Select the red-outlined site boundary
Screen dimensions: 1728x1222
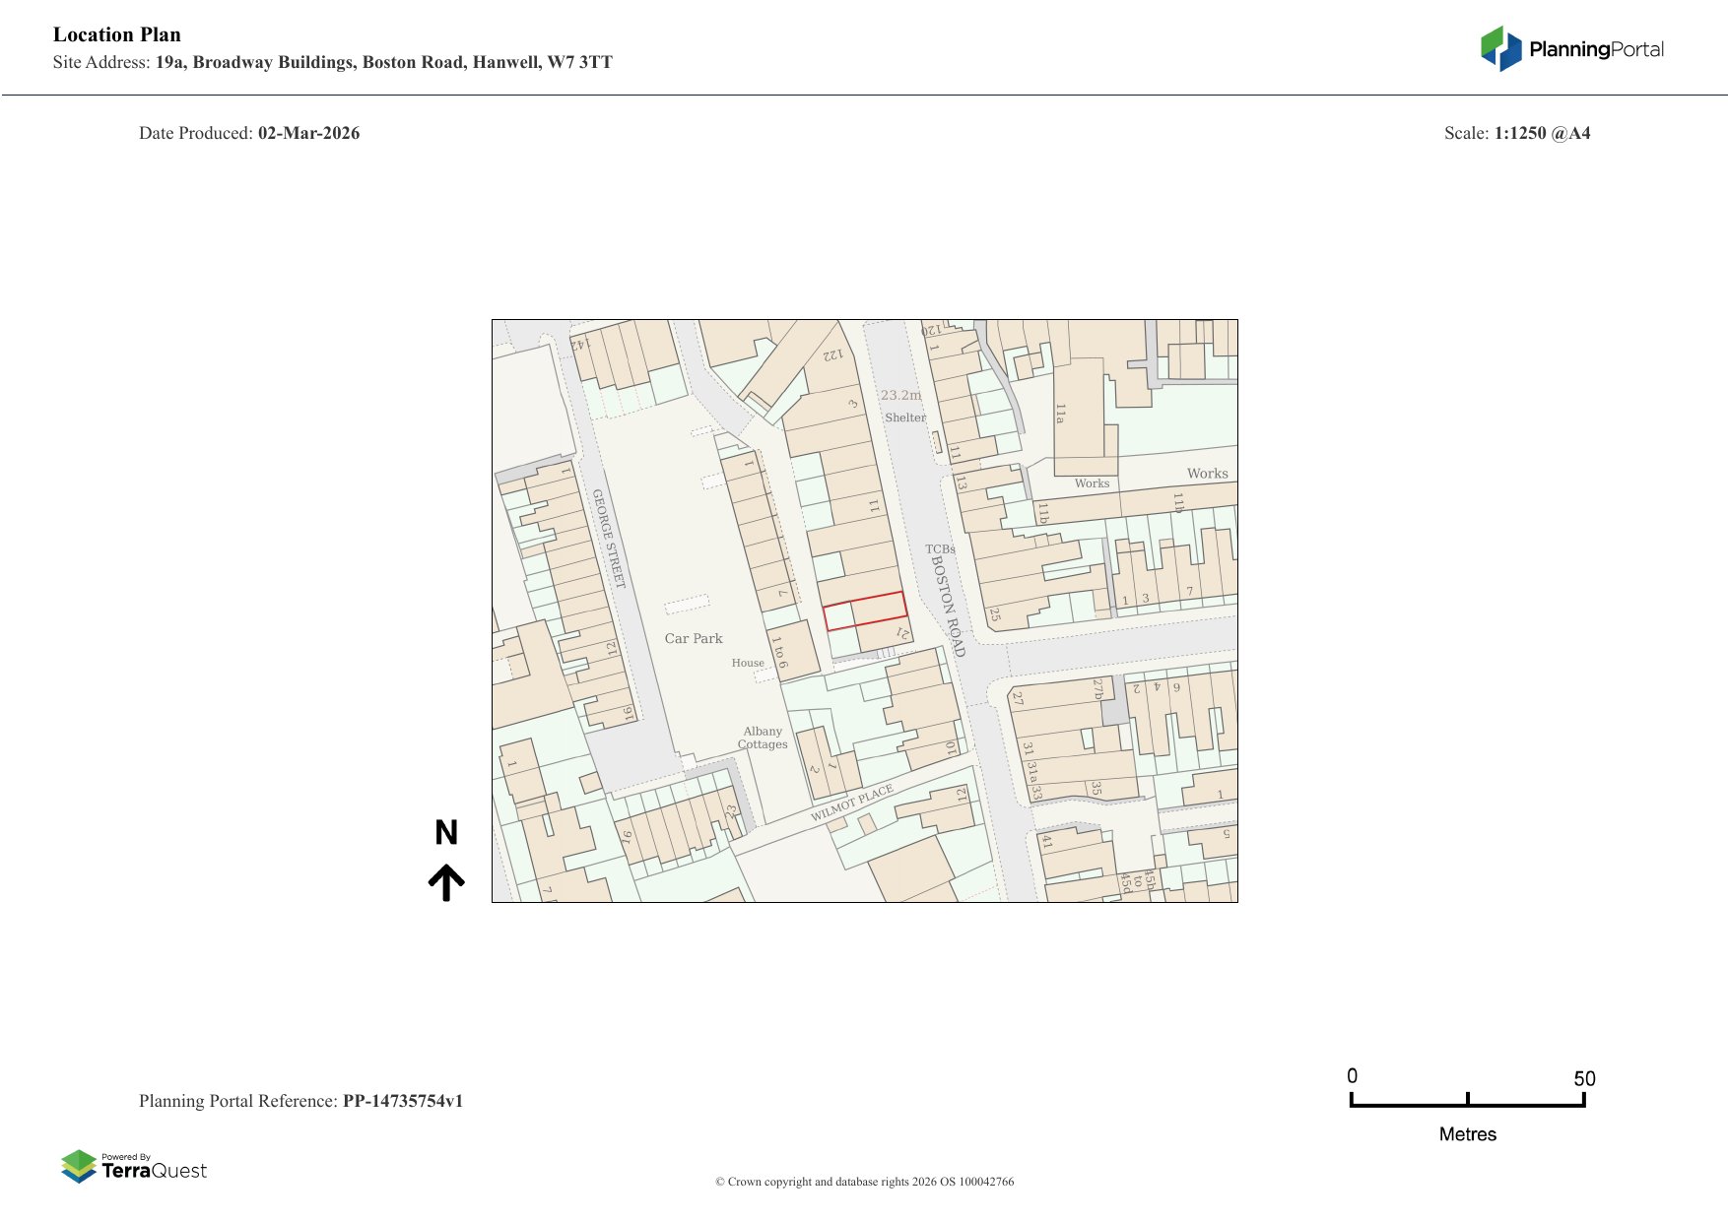point(865,611)
